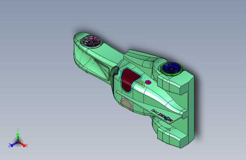Image resolution: width=246 pixels, height=160 pixels.
Task: Click the green Y axis arrow on the triad
Action: click(x=18, y=137)
